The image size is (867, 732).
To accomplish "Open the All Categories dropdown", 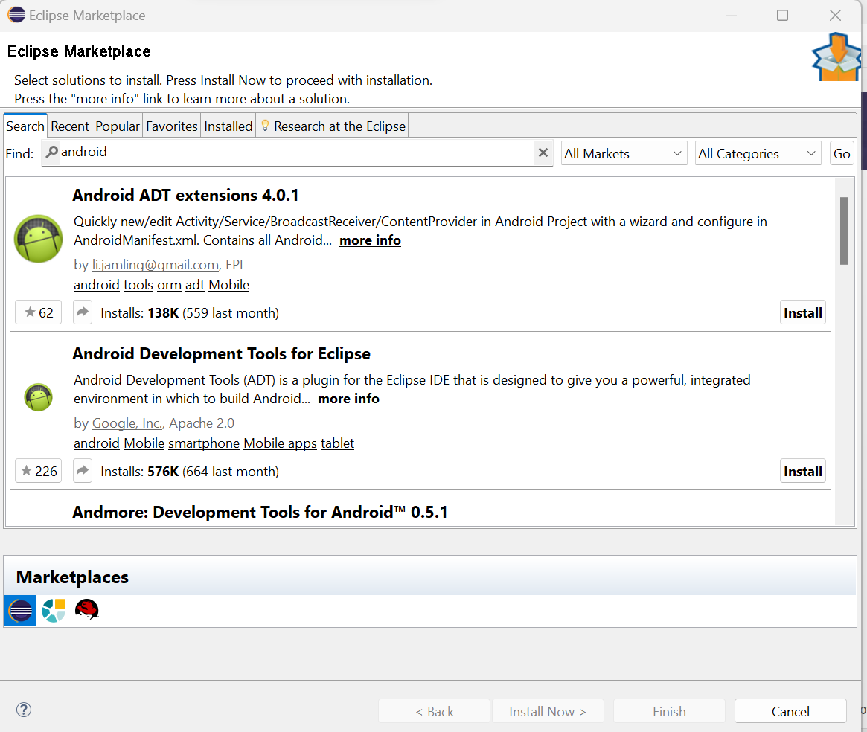I will click(x=758, y=153).
